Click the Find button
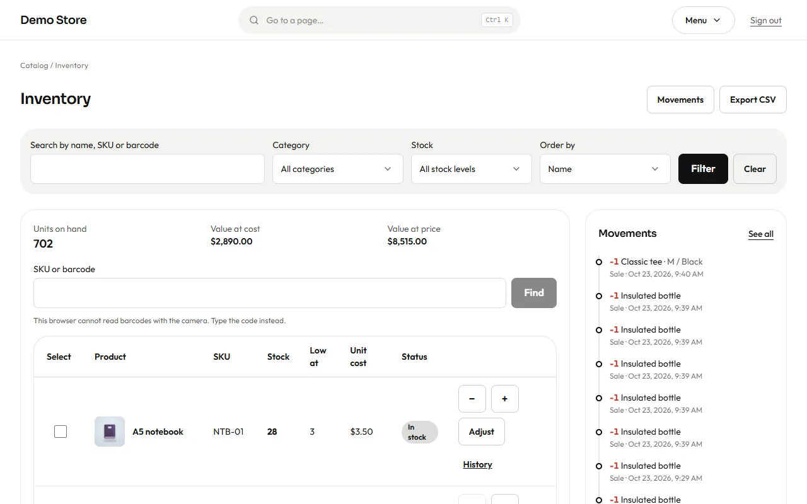Screen dimensions: 807x504 click(534, 293)
